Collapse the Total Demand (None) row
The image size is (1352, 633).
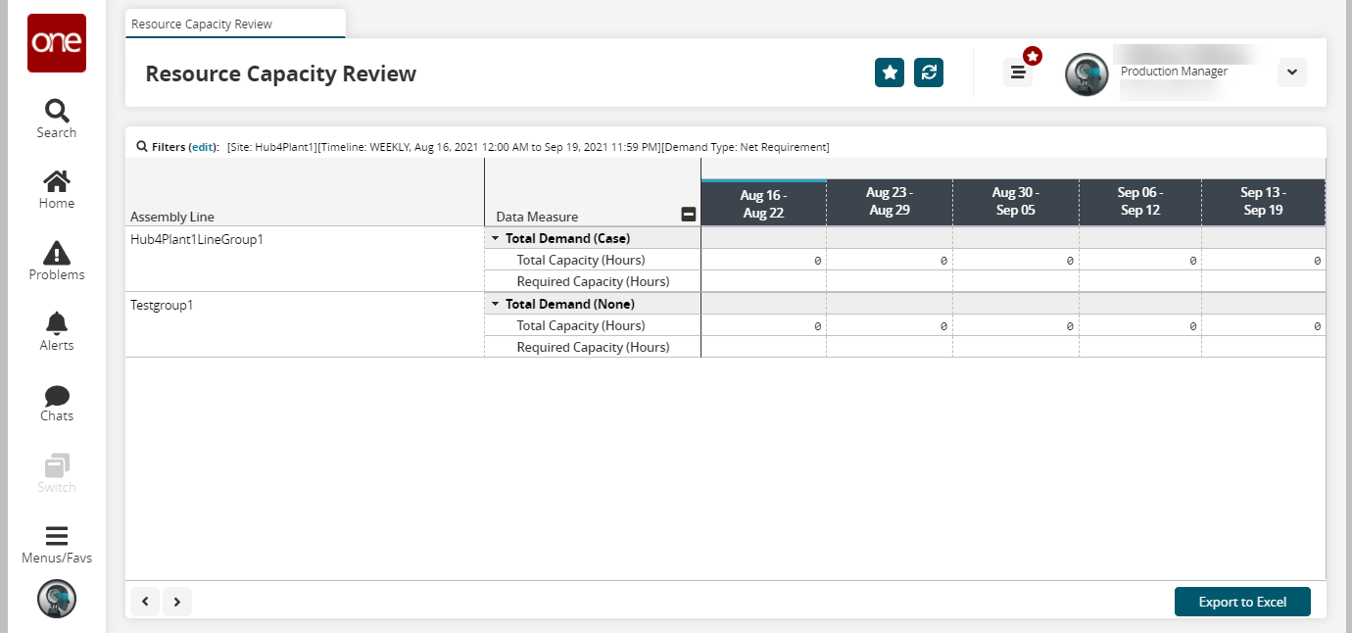pyautogui.click(x=495, y=304)
